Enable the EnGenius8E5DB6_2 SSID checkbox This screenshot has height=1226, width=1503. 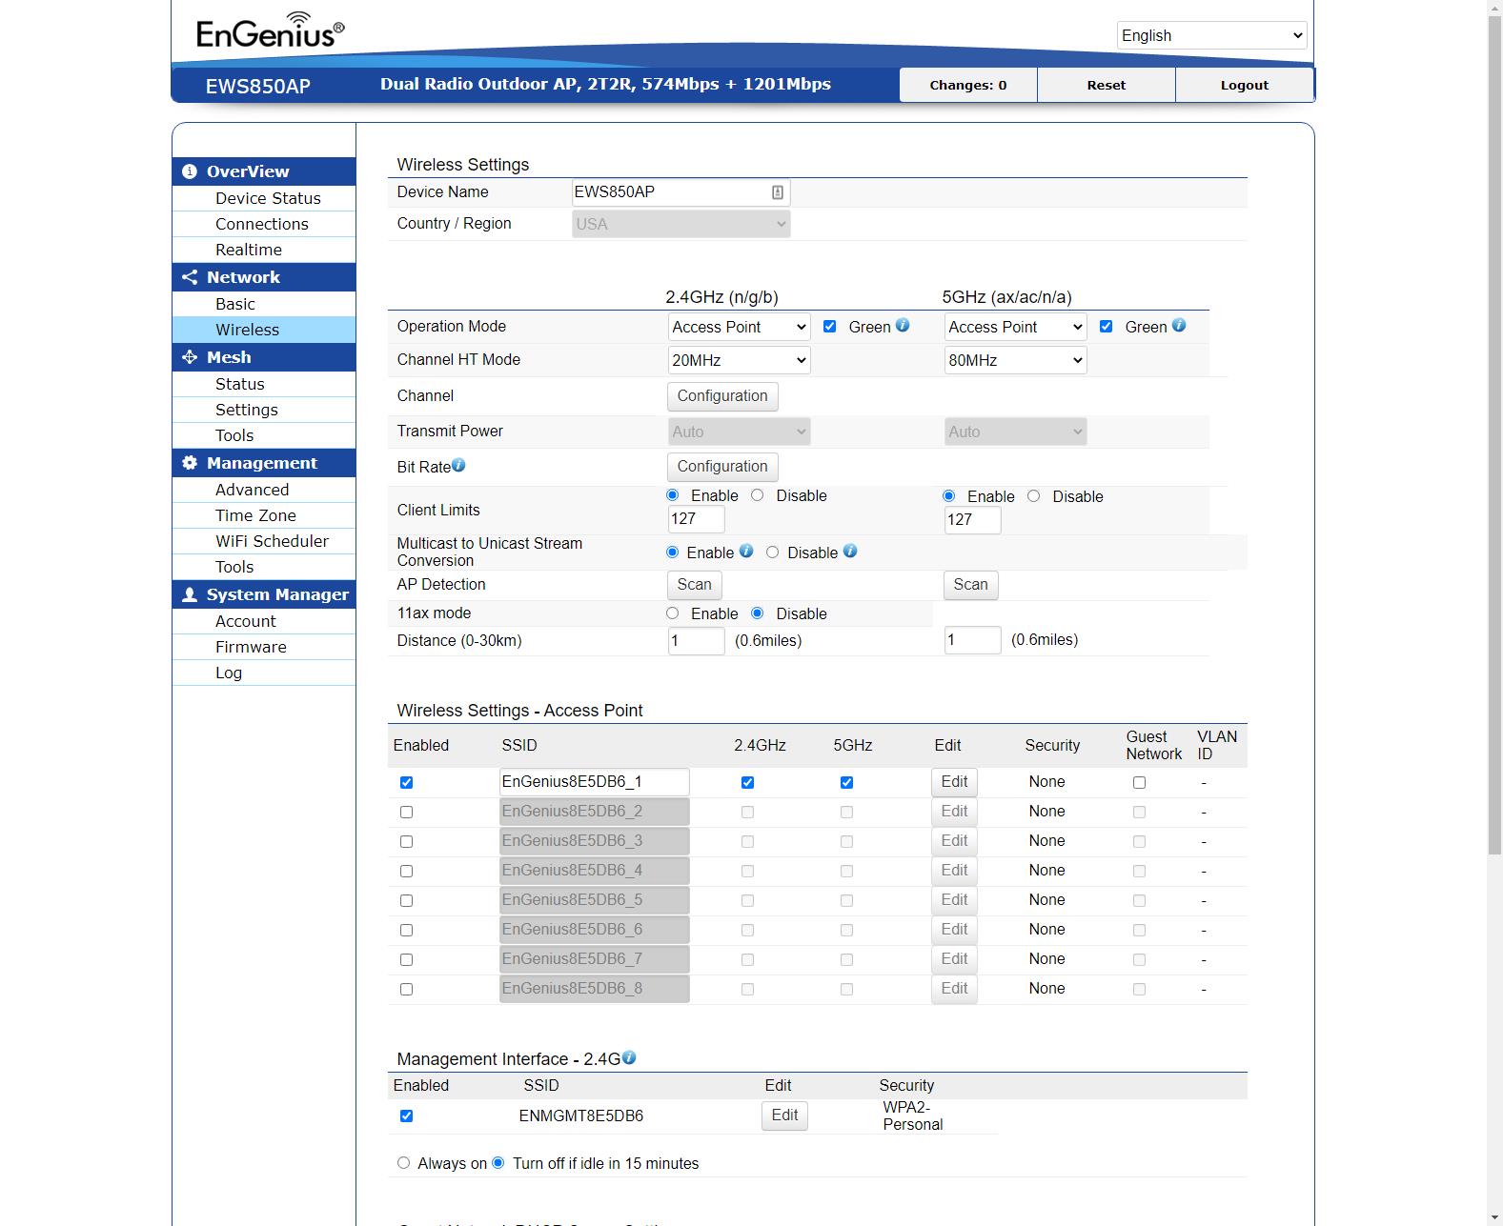(407, 813)
